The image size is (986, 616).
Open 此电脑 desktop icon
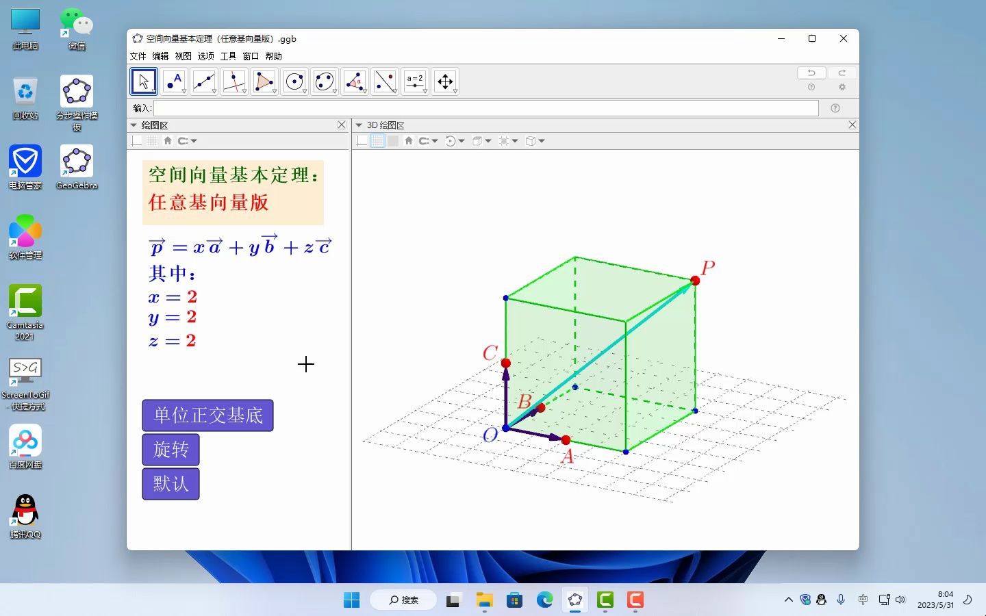tap(25, 29)
